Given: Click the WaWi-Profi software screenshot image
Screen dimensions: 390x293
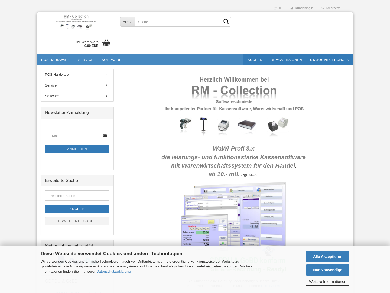Looking at the screenshot, I should [233, 214].
